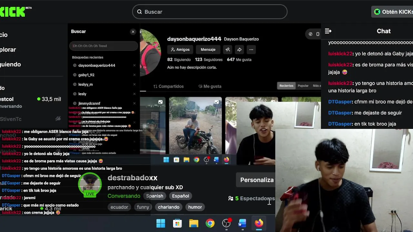413x232 pixels.
Task: Click clock icon beside daysonbaquerizo444
Action: [75, 65]
